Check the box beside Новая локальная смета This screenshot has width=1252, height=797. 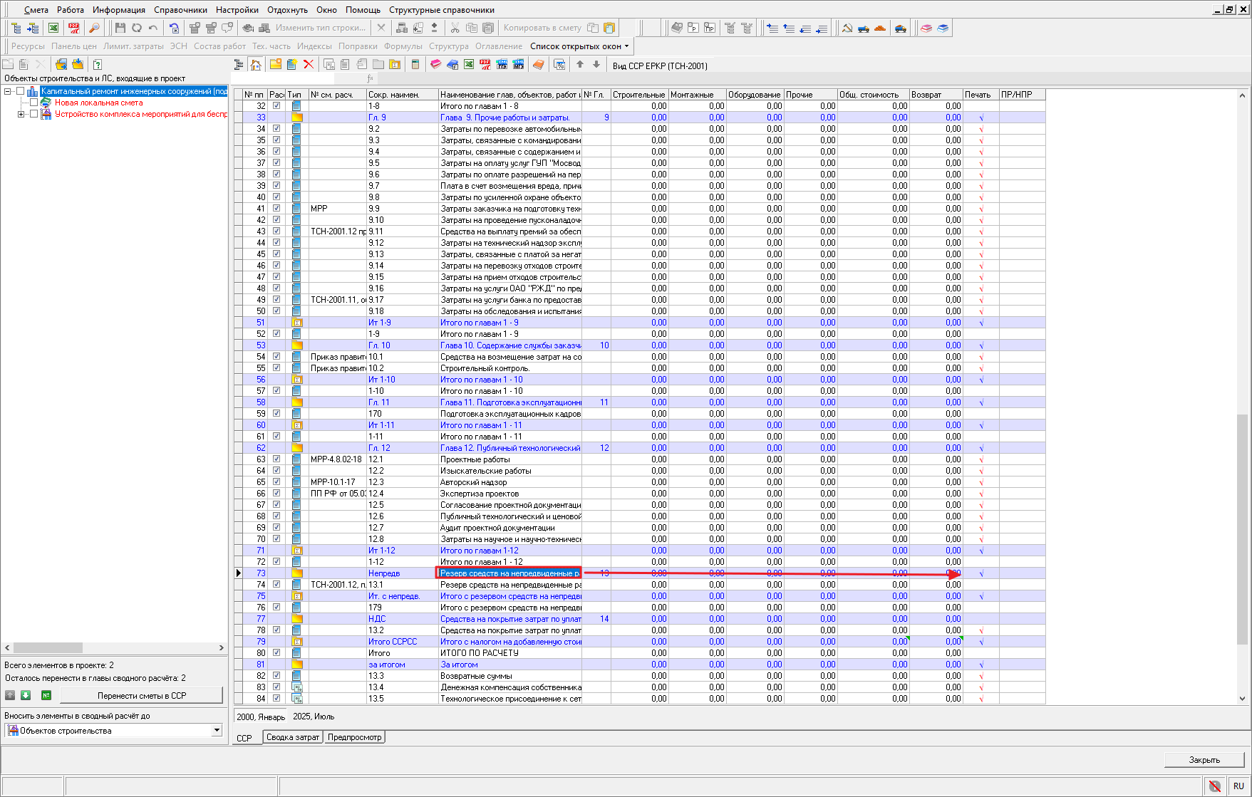[33, 103]
